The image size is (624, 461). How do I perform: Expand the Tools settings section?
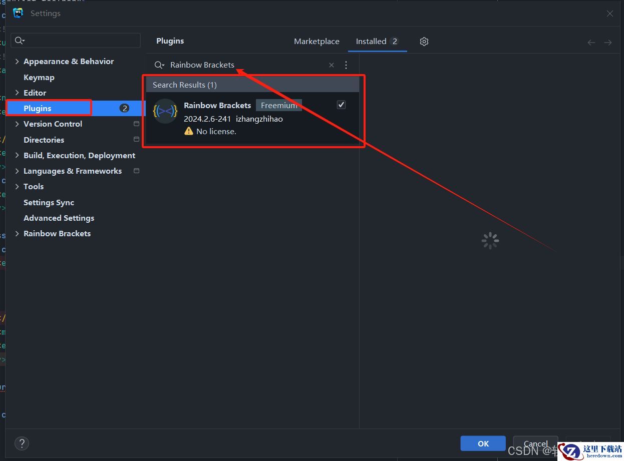coord(17,186)
